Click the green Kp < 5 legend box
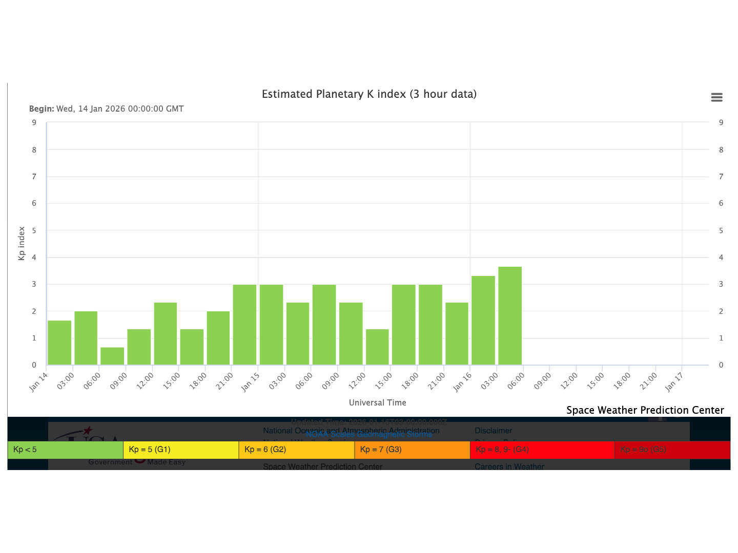 tap(65, 450)
